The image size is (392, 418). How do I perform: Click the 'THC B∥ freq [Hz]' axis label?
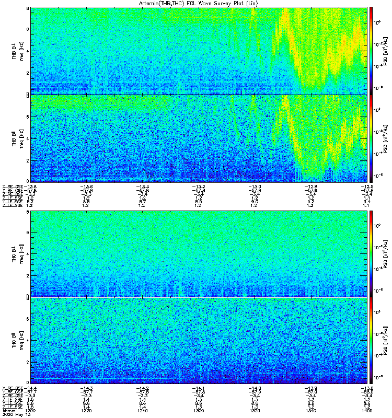(x=18, y=341)
